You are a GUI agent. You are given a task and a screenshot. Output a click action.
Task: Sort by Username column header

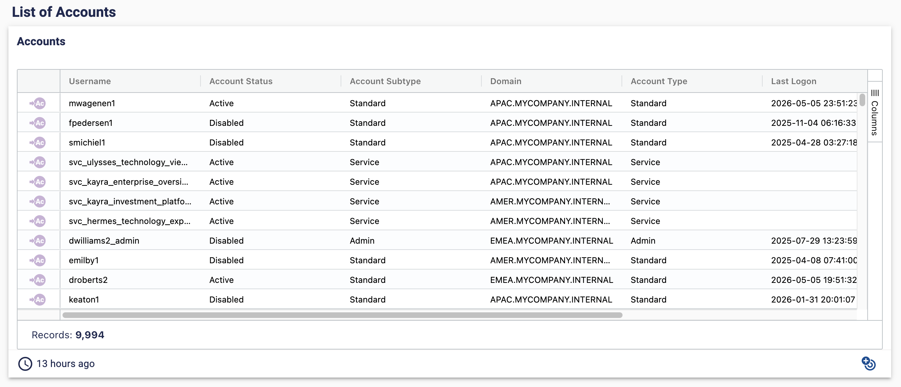[90, 81]
